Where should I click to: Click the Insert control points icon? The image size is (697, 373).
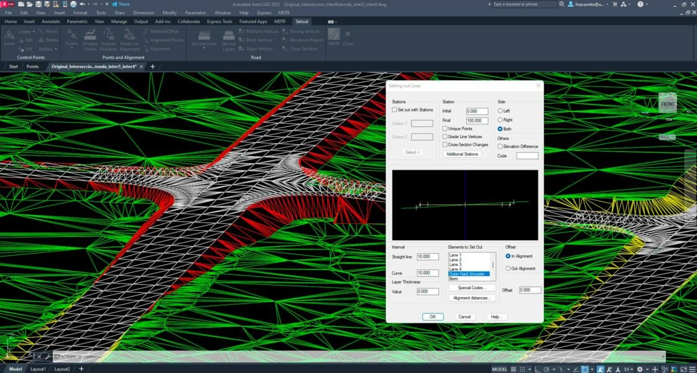9,36
